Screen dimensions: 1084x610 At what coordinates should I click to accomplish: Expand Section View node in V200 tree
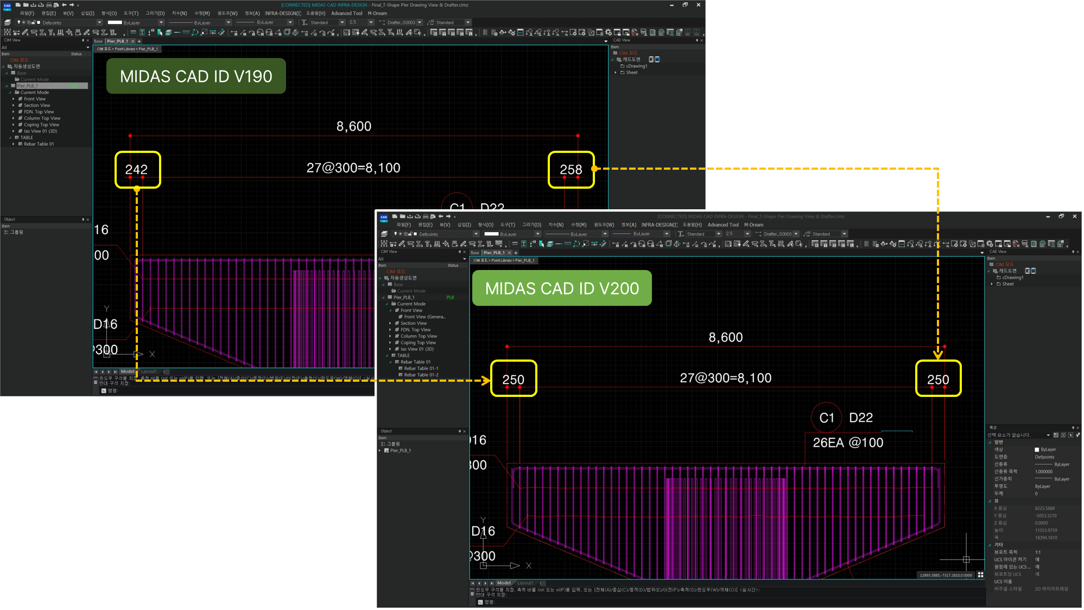point(390,323)
